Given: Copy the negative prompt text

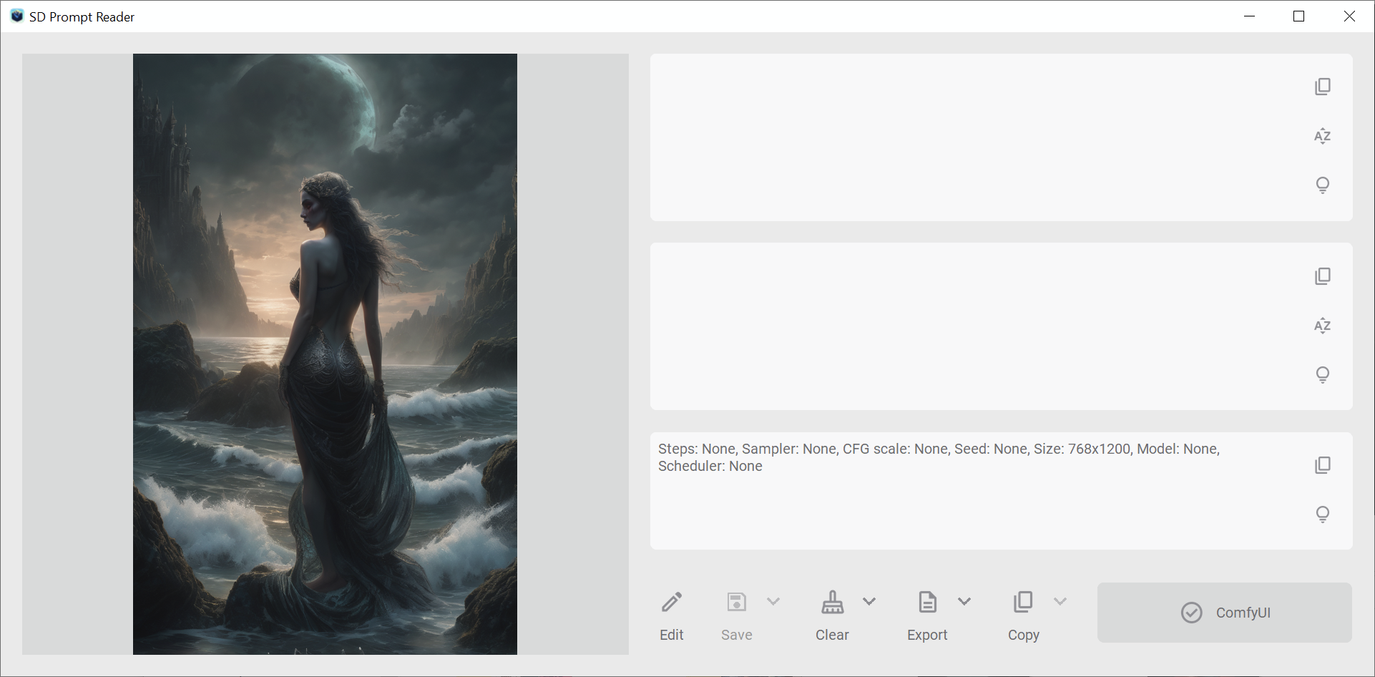Looking at the screenshot, I should click(1322, 276).
